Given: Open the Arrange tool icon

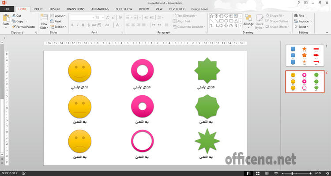Looking at the screenshot, I should point(248,18).
